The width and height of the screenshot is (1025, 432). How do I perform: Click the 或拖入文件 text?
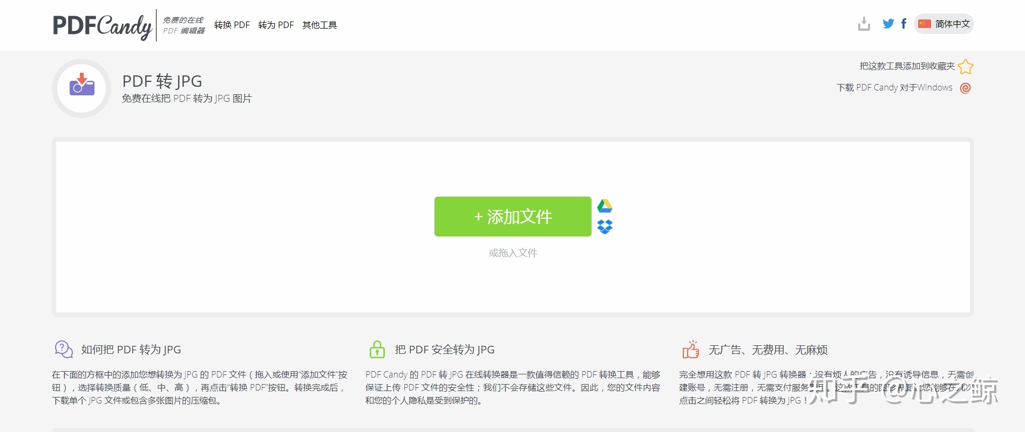tap(513, 253)
